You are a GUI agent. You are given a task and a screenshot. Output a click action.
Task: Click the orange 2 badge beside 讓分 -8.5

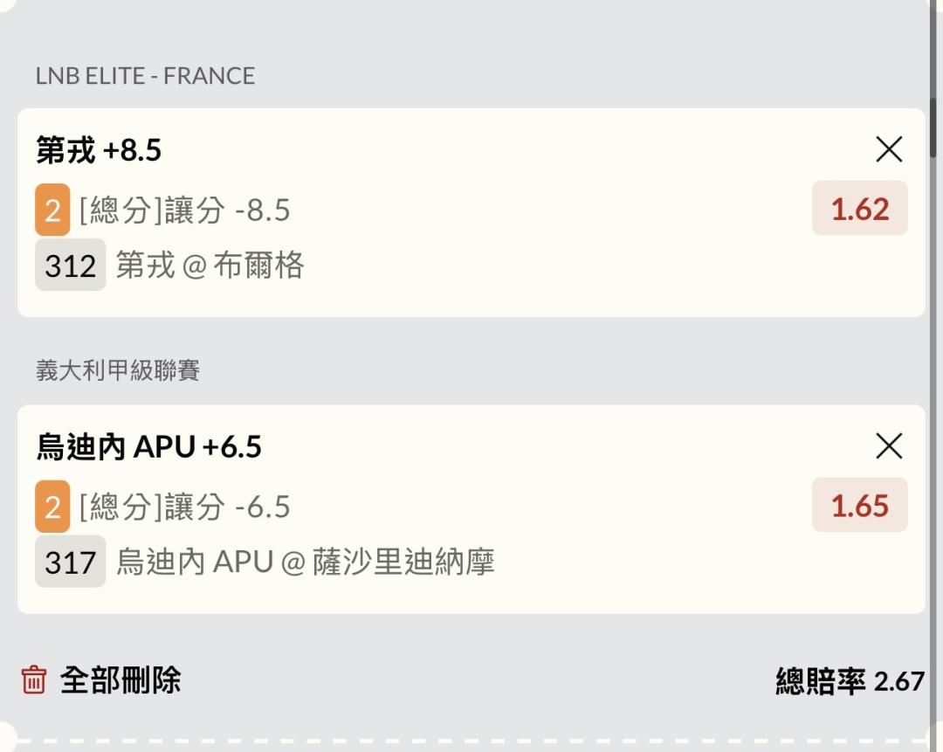(52, 210)
